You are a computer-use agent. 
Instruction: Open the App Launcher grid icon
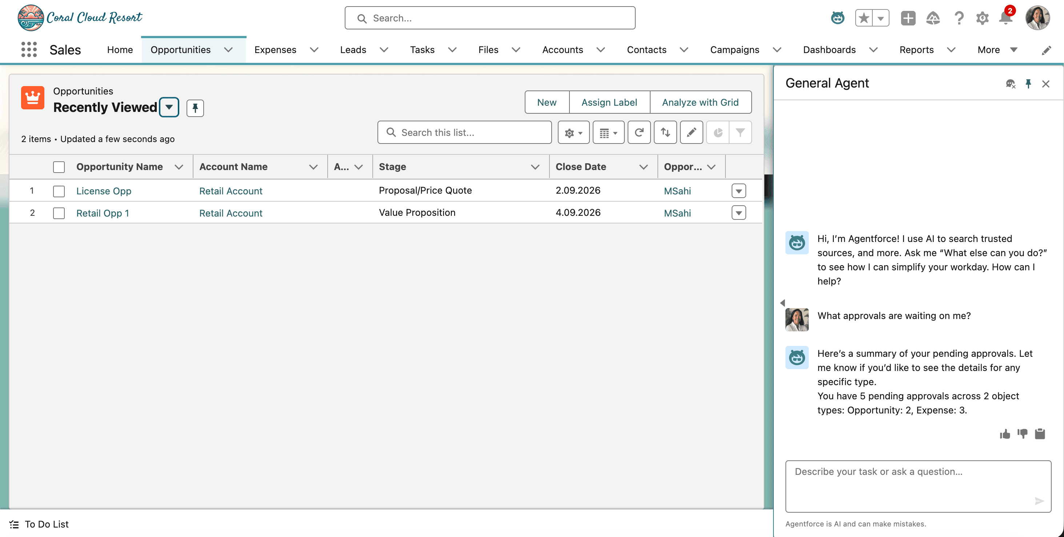coord(29,49)
